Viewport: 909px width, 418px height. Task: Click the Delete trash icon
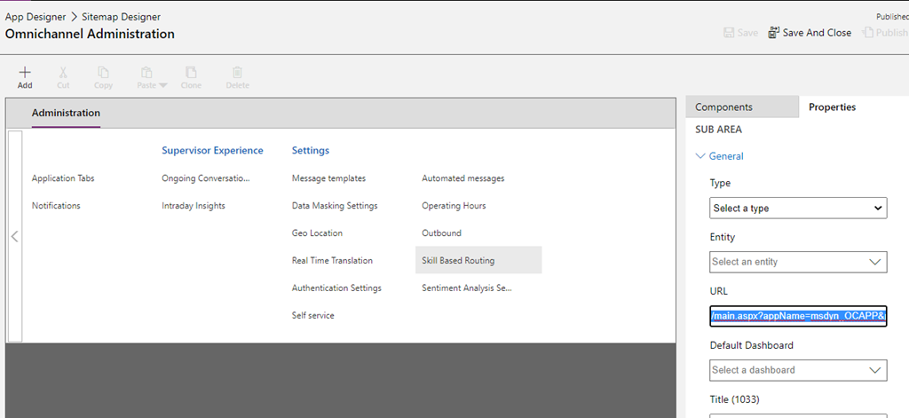coord(237,73)
